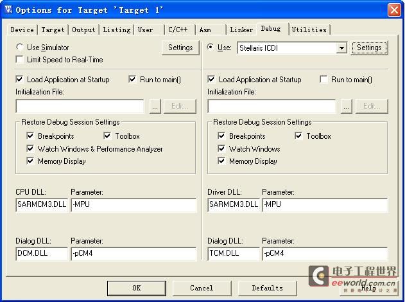
Task: Click the hardware debugger Edit... button
Action: click(372, 106)
